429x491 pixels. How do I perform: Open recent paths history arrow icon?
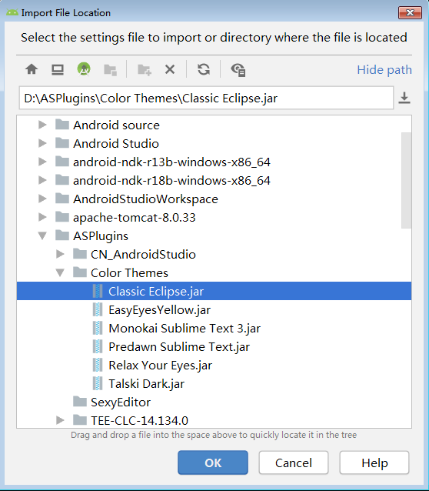pos(404,98)
